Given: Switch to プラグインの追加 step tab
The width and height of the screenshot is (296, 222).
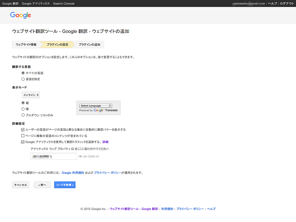Looking at the screenshot, I should point(89,44).
